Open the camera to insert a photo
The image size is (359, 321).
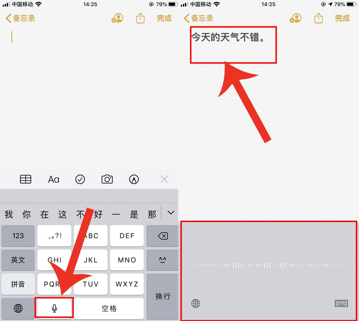(x=107, y=179)
